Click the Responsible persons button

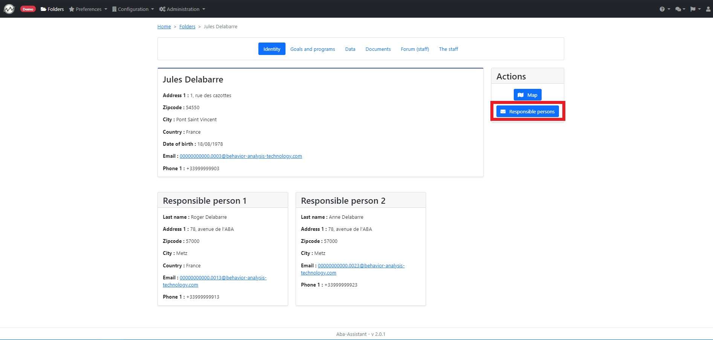coord(527,111)
